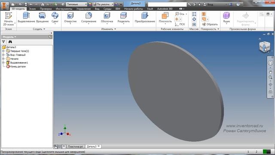Expand the Вид: Главный node
The width and height of the screenshot is (275, 155).
(x=3, y=55)
